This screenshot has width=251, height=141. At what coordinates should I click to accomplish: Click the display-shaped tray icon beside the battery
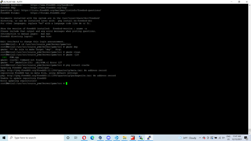coord(212,138)
